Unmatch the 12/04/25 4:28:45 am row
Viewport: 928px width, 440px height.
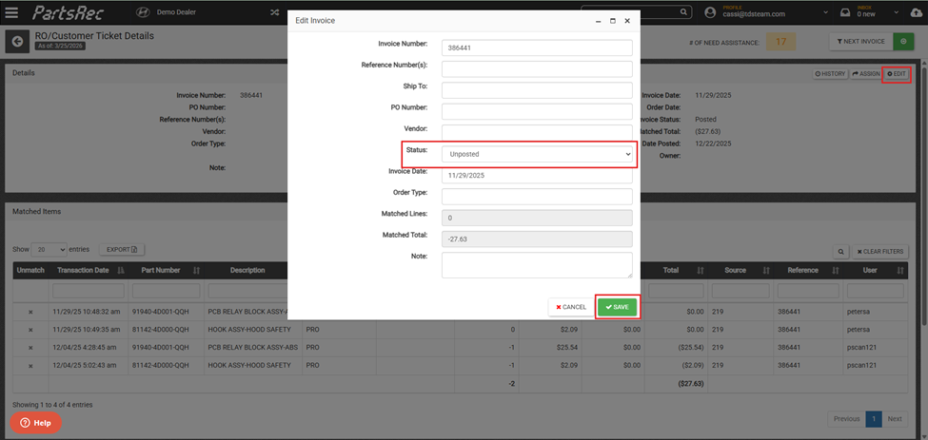click(30, 348)
